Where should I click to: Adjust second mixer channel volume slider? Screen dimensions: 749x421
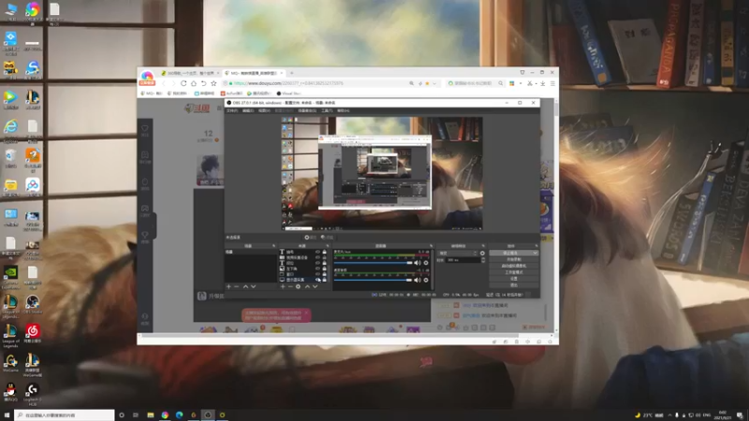[x=373, y=280]
